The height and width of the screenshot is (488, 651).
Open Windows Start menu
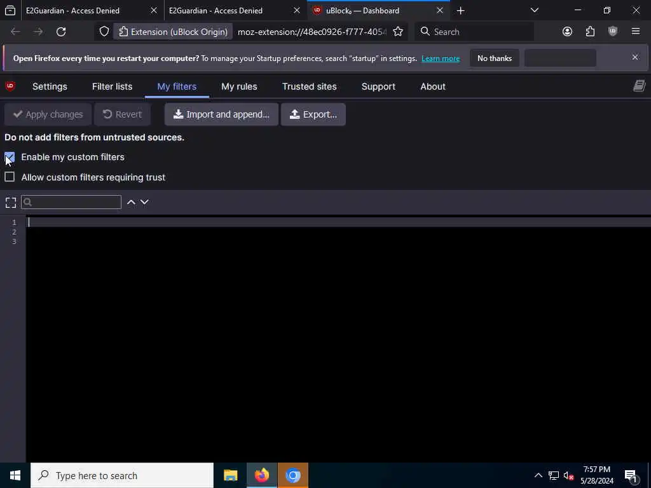tap(15, 475)
